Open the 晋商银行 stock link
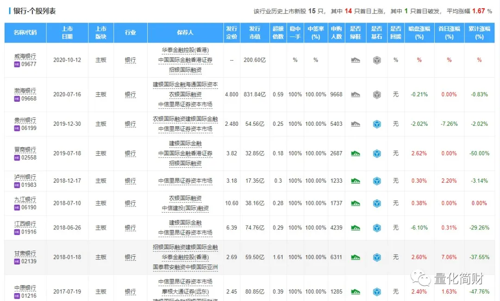Screen dimensions: 500x301 pyautogui.click(x=25, y=150)
